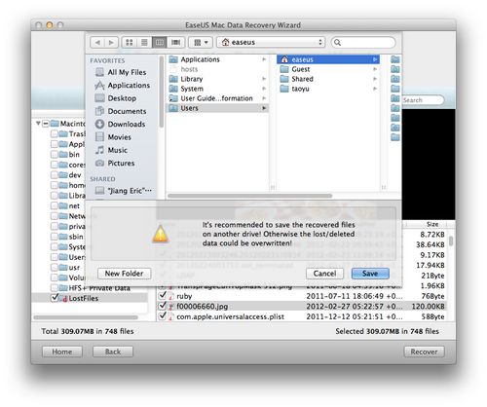Open the easeus location popup
487x407 pixels.
[271, 42]
